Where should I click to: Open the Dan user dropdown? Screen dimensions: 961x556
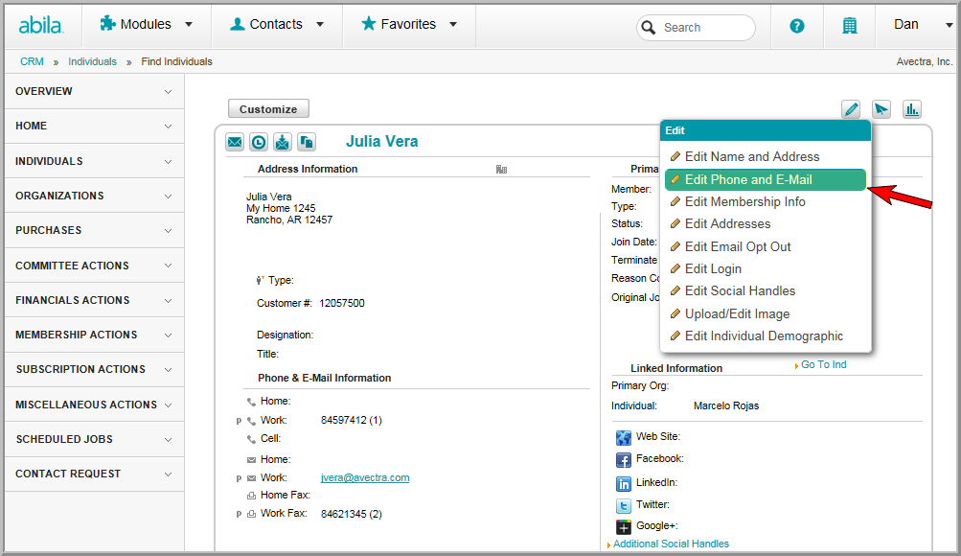pyautogui.click(x=923, y=25)
